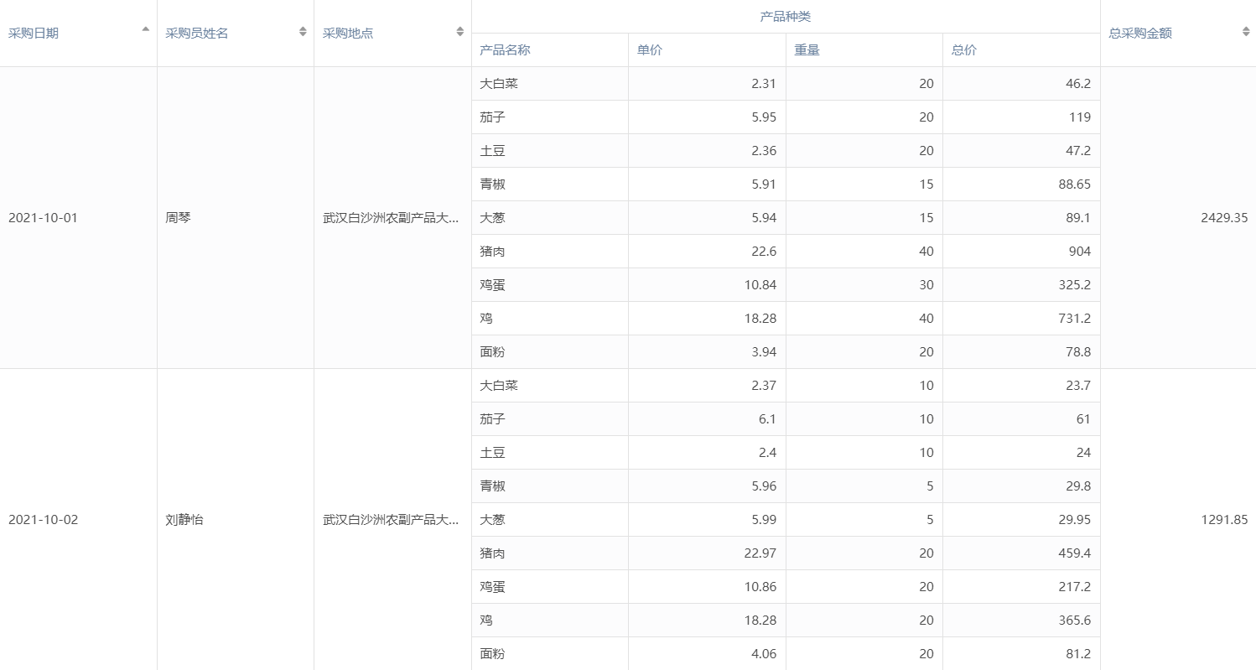Viewport: 1256px width, 670px height.
Task: Click the total amount cell 1291.85
Action: 1223,520
